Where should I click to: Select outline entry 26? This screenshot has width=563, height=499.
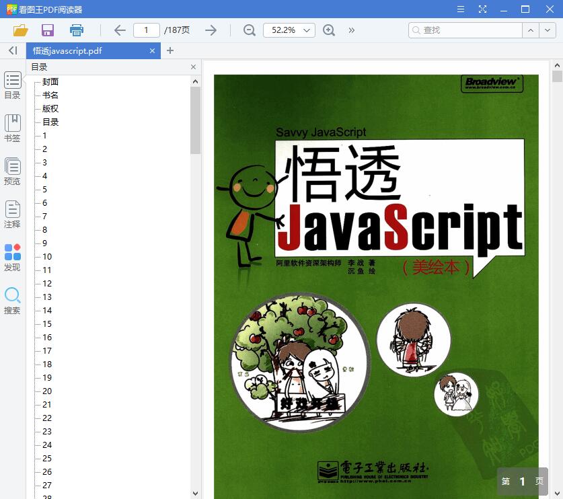coord(47,471)
